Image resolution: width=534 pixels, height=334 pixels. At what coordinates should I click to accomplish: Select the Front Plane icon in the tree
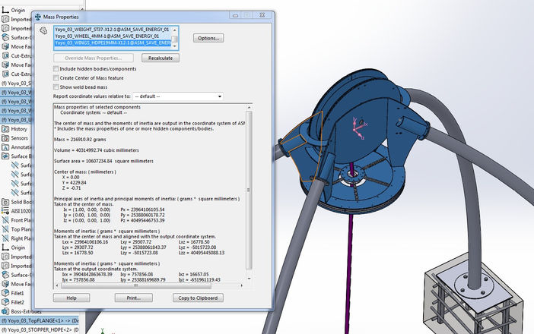click(x=5, y=220)
